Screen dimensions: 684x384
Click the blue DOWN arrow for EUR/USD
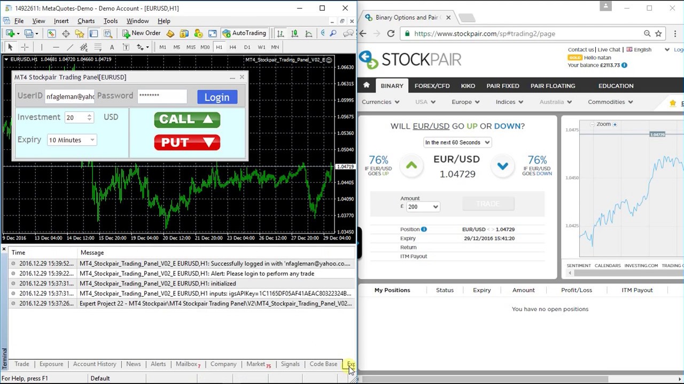click(502, 166)
